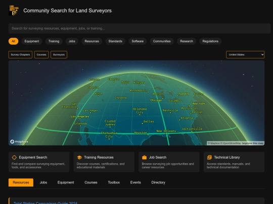Click the Land Surveyors United logo
The height and width of the screenshot is (204, 273).
tap(14, 11)
